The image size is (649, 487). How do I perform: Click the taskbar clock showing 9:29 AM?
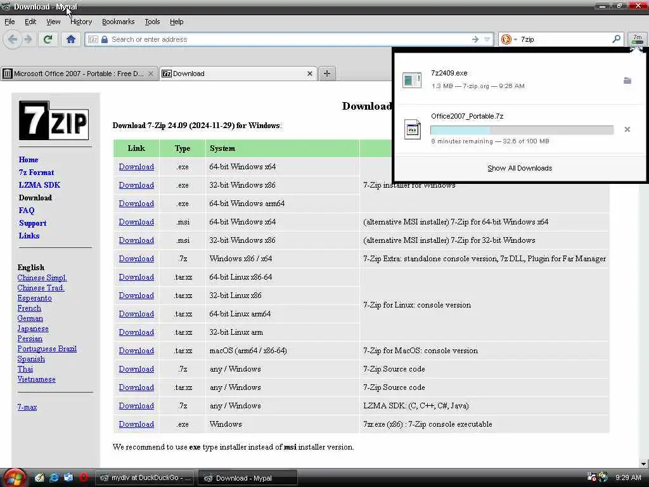[x=628, y=477]
